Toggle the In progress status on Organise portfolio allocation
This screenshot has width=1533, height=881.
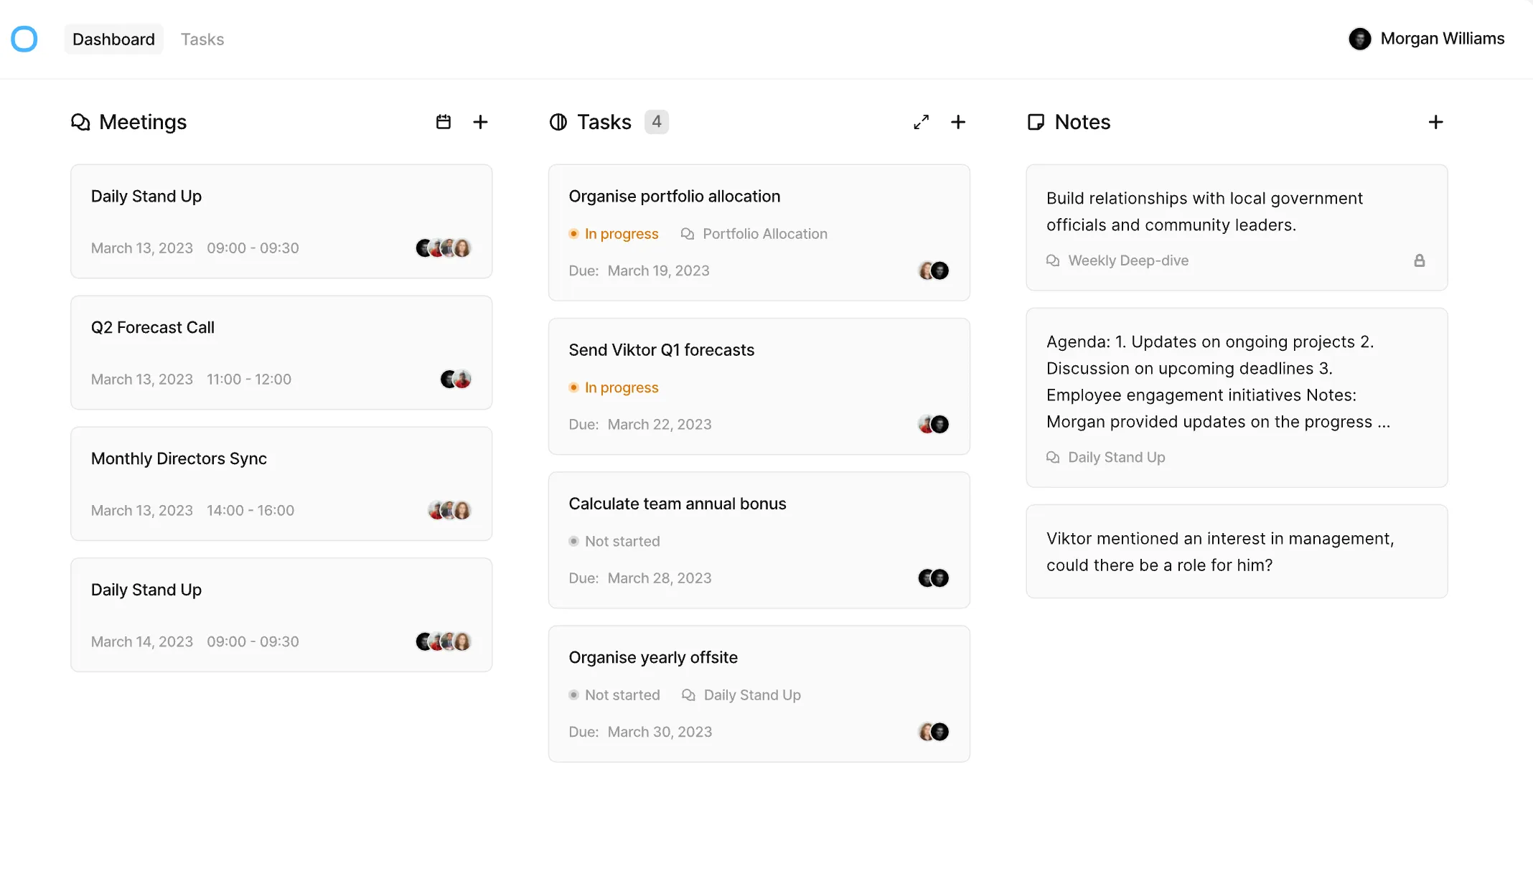coord(614,233)
